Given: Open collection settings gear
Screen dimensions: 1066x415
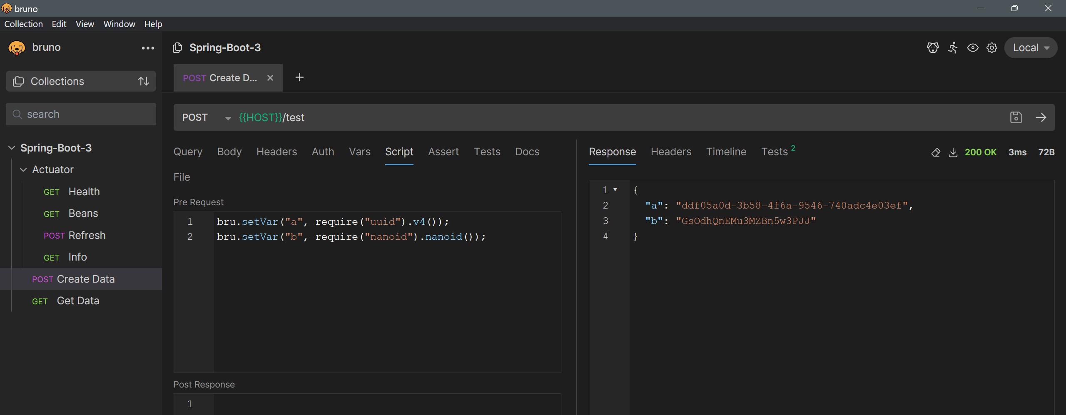Looking at the screenshot, I should coord(992,48).
